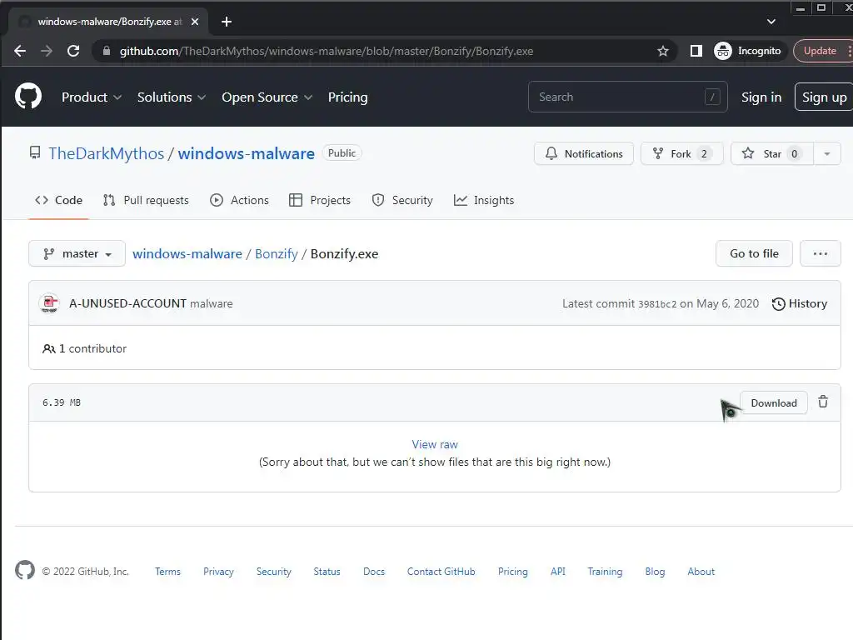Click the Notifications bell button

click(584, 153)
